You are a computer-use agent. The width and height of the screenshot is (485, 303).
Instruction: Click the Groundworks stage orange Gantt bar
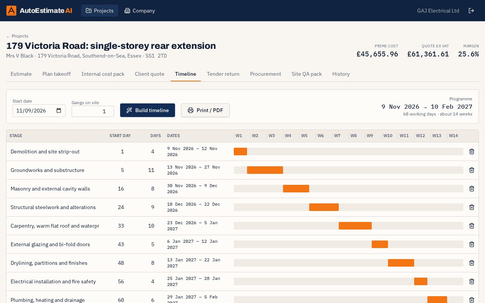pos(265,170)
